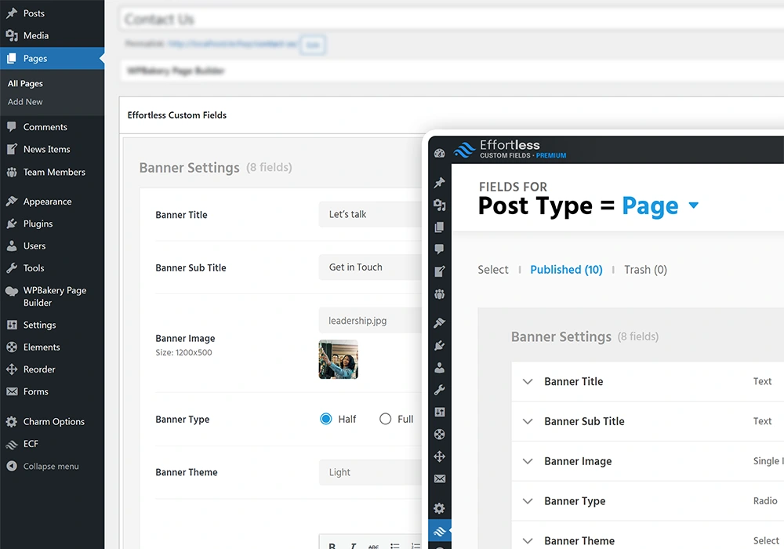Viewport: 784px width, 549px height.
Task: Switch to the Published (10) tab
Action: pos(566,269)
